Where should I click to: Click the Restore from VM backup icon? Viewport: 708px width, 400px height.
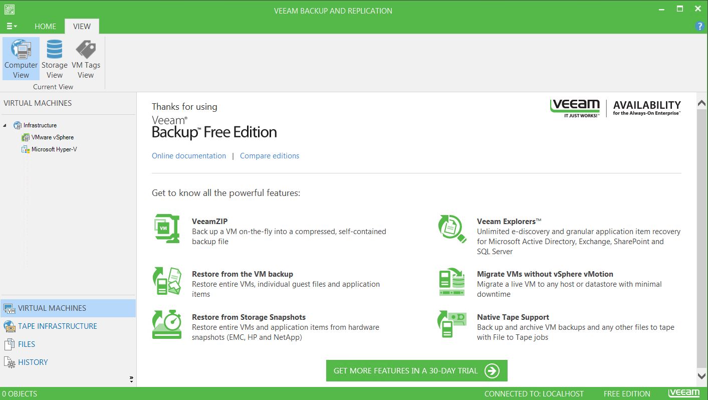167,282
